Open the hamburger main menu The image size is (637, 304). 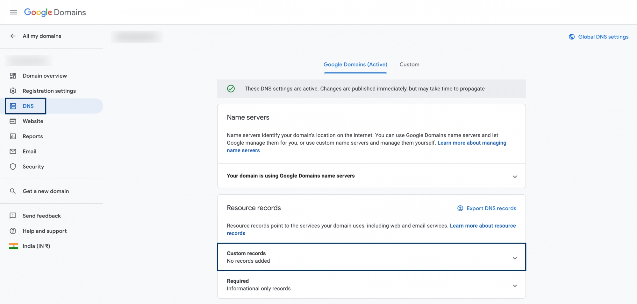13,12
